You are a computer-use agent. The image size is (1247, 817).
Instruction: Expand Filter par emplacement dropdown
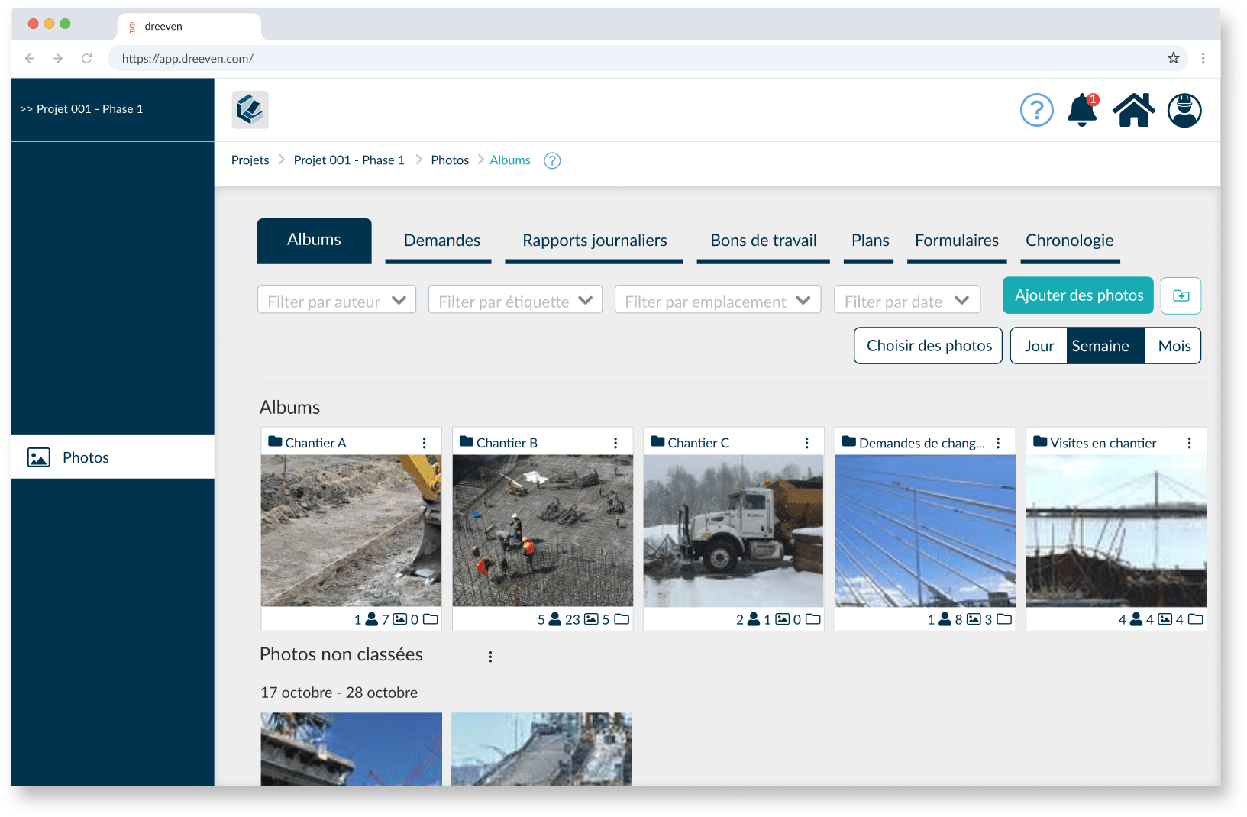pos(718,300)
